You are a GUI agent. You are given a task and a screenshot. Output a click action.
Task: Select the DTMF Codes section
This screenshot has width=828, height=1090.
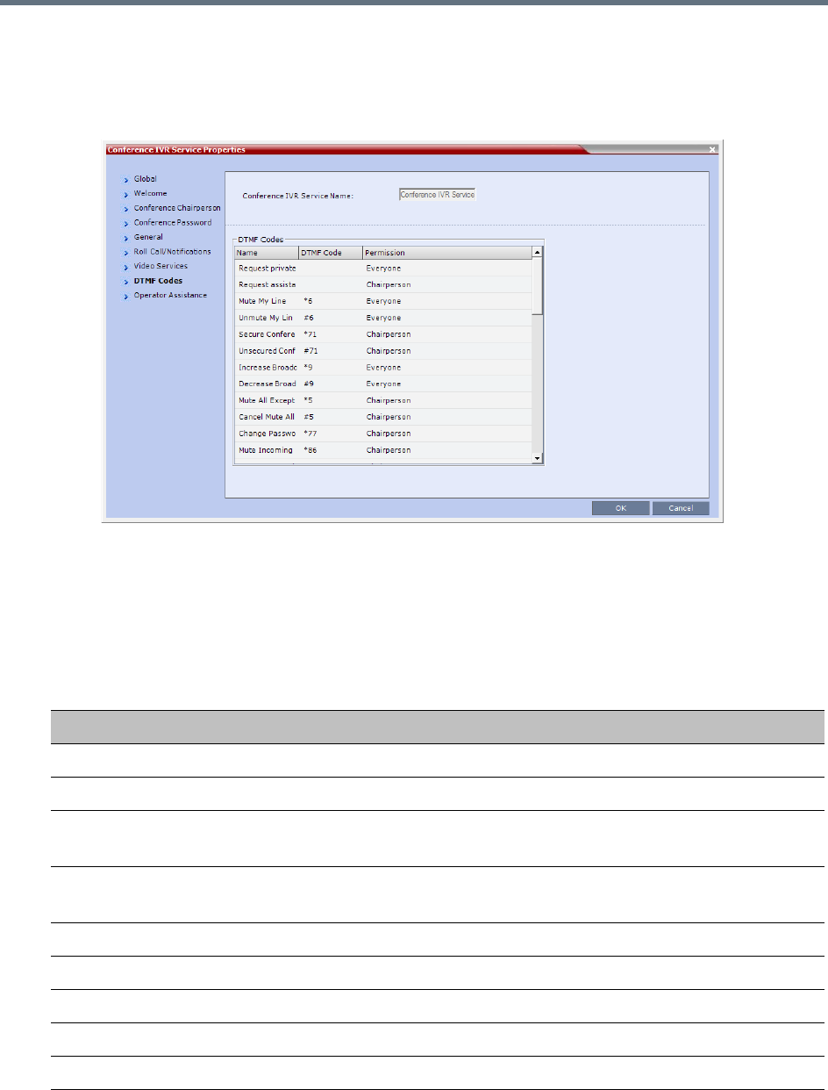(x=158, y=281)
